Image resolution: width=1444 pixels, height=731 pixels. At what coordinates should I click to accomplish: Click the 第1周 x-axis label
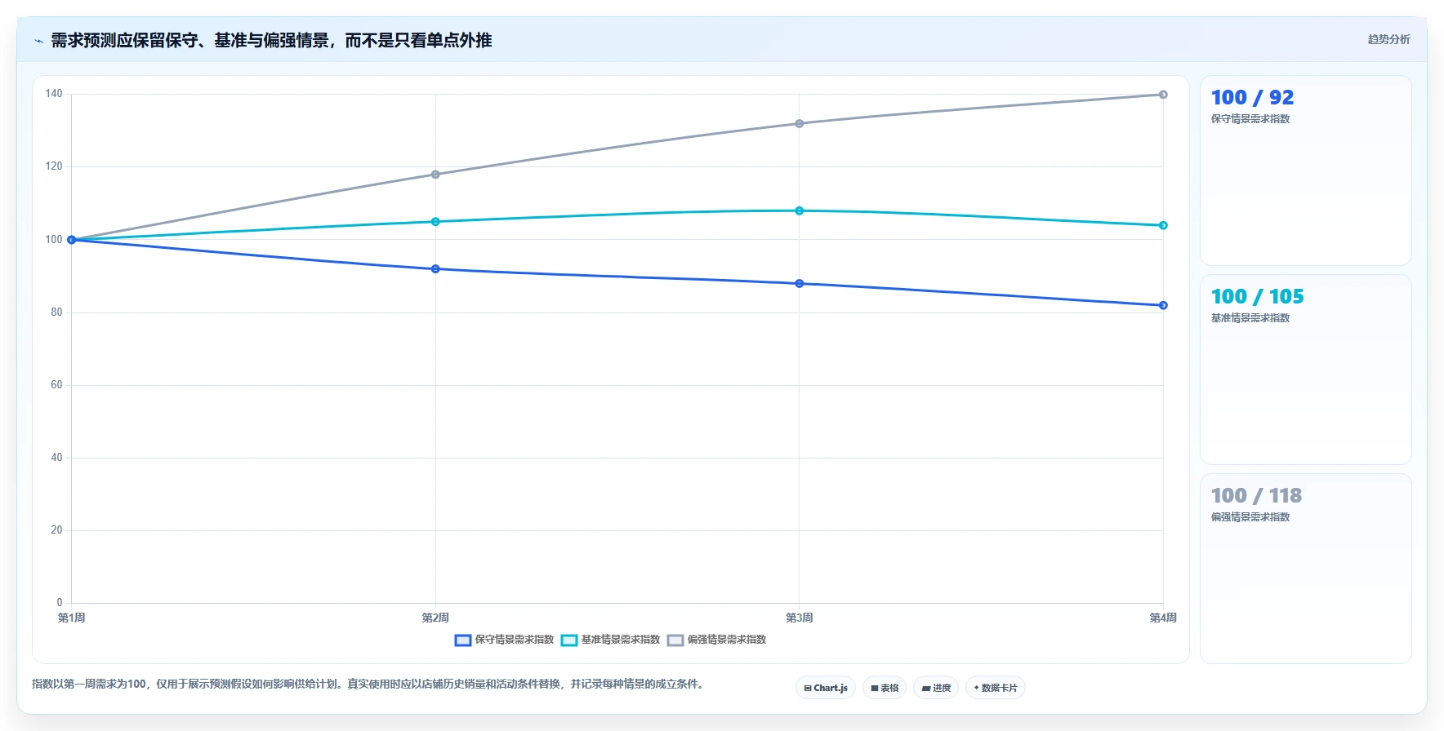(x=72, y=618)
